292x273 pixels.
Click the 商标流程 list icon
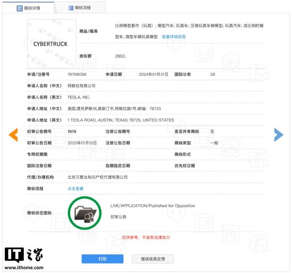click(x=71, y=8)
